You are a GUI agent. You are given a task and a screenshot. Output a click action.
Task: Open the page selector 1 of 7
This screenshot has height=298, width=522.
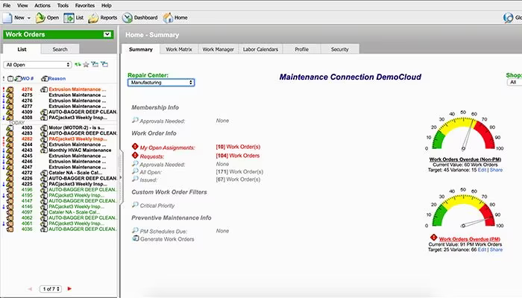51,289
